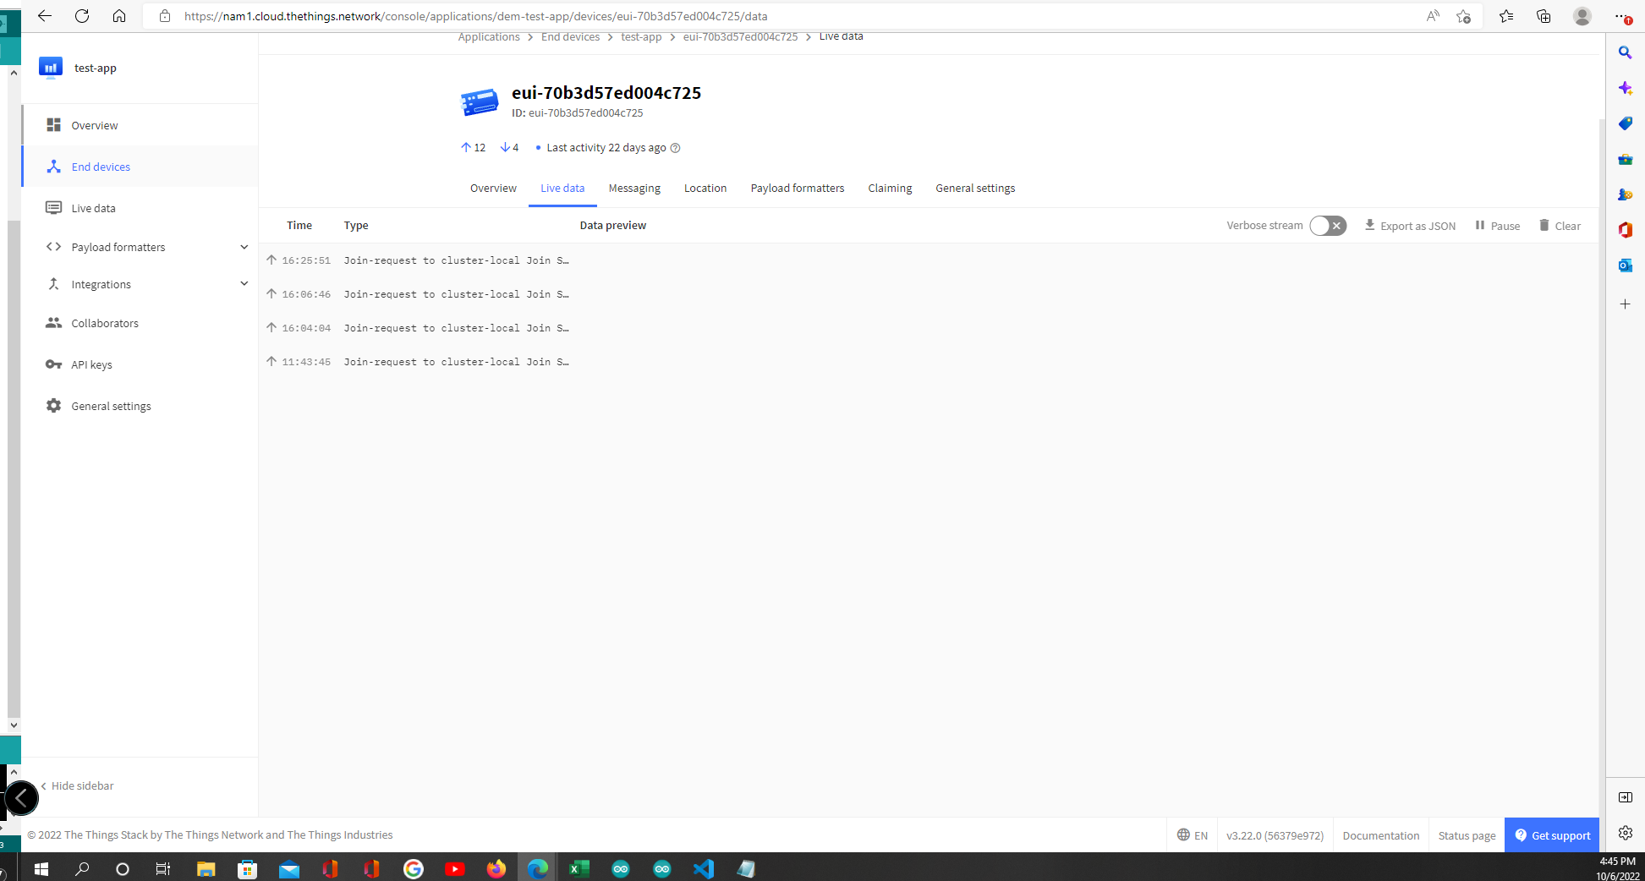Click the General settings gear icon in sidebar
Image resolution: width=1645 pixels, height=881 pixels.
pyautogui.click(x=53, y=406)
